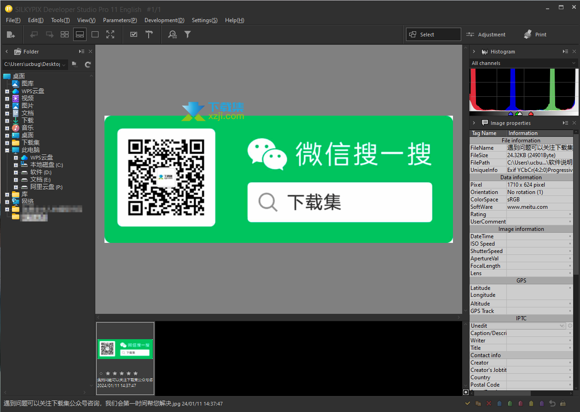Switch to single preview display mode
The image size is (580, 412).
95,35
